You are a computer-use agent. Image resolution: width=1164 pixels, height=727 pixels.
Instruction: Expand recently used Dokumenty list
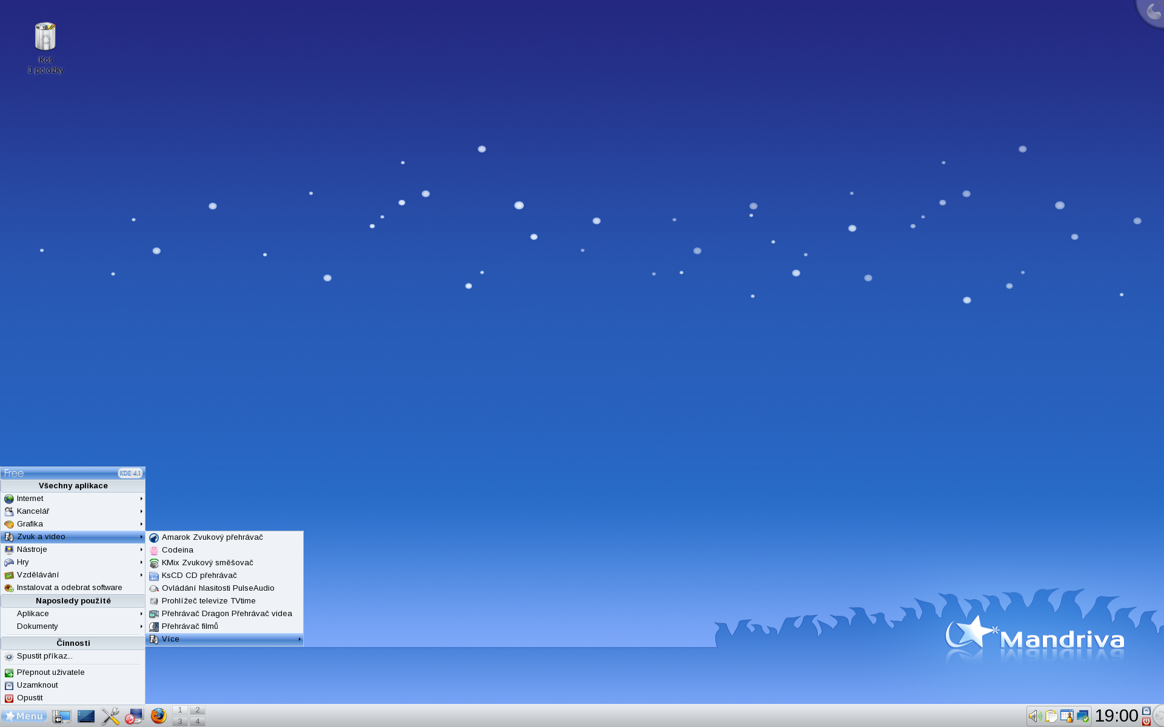[x=73, y=626]
